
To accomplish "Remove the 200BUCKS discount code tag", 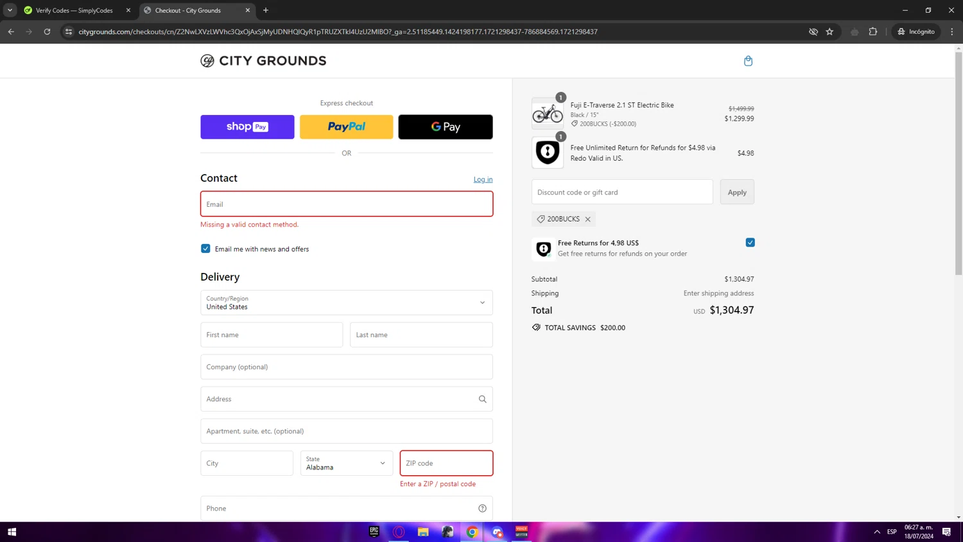I will [x=587, y=219].
